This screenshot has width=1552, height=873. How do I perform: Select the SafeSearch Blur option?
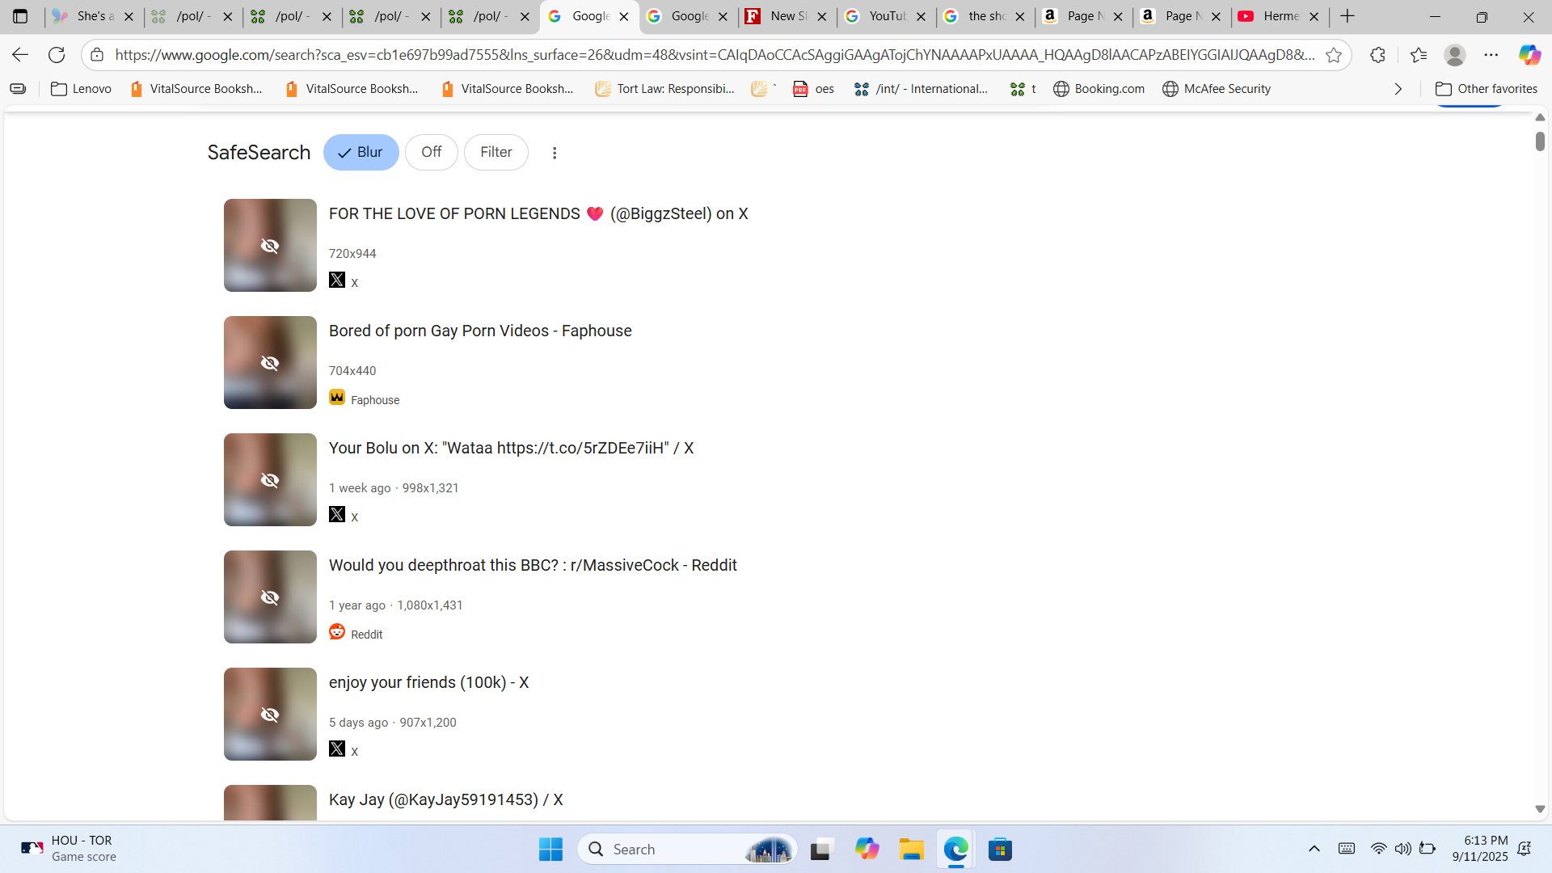point(361,152)
